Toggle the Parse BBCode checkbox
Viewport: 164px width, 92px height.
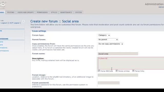[99, 71]
